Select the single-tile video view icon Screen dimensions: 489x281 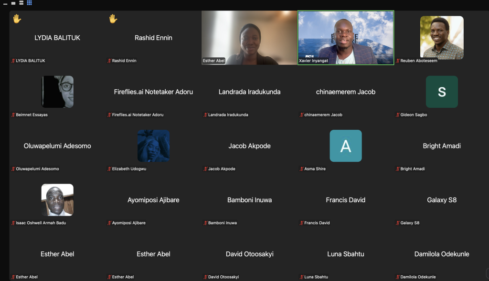pos(13,3)
